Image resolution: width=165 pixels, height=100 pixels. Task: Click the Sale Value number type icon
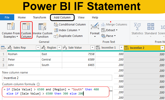pyautogui.click(x=64, y=48)
